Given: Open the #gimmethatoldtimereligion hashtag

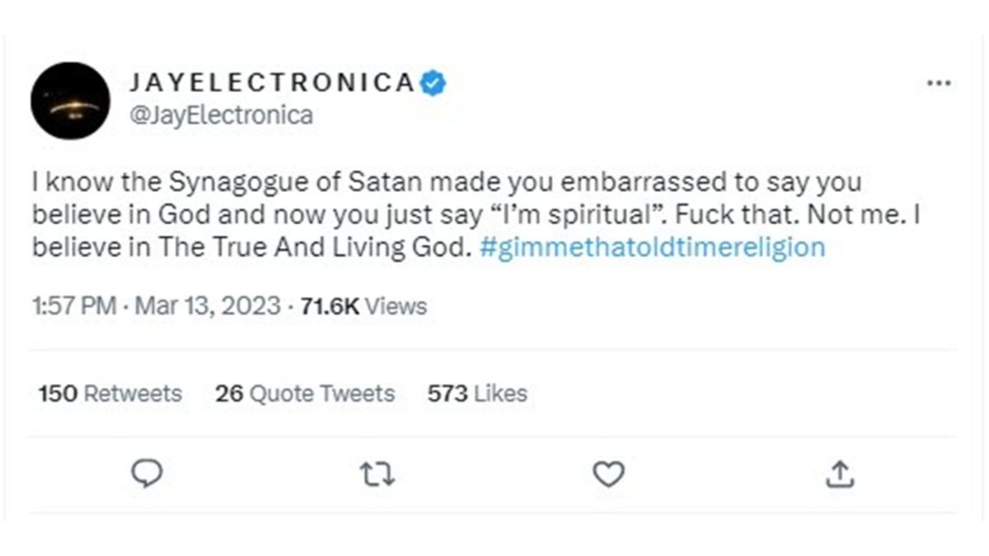Looking at the screenshot, I should [x=652, y=248].
